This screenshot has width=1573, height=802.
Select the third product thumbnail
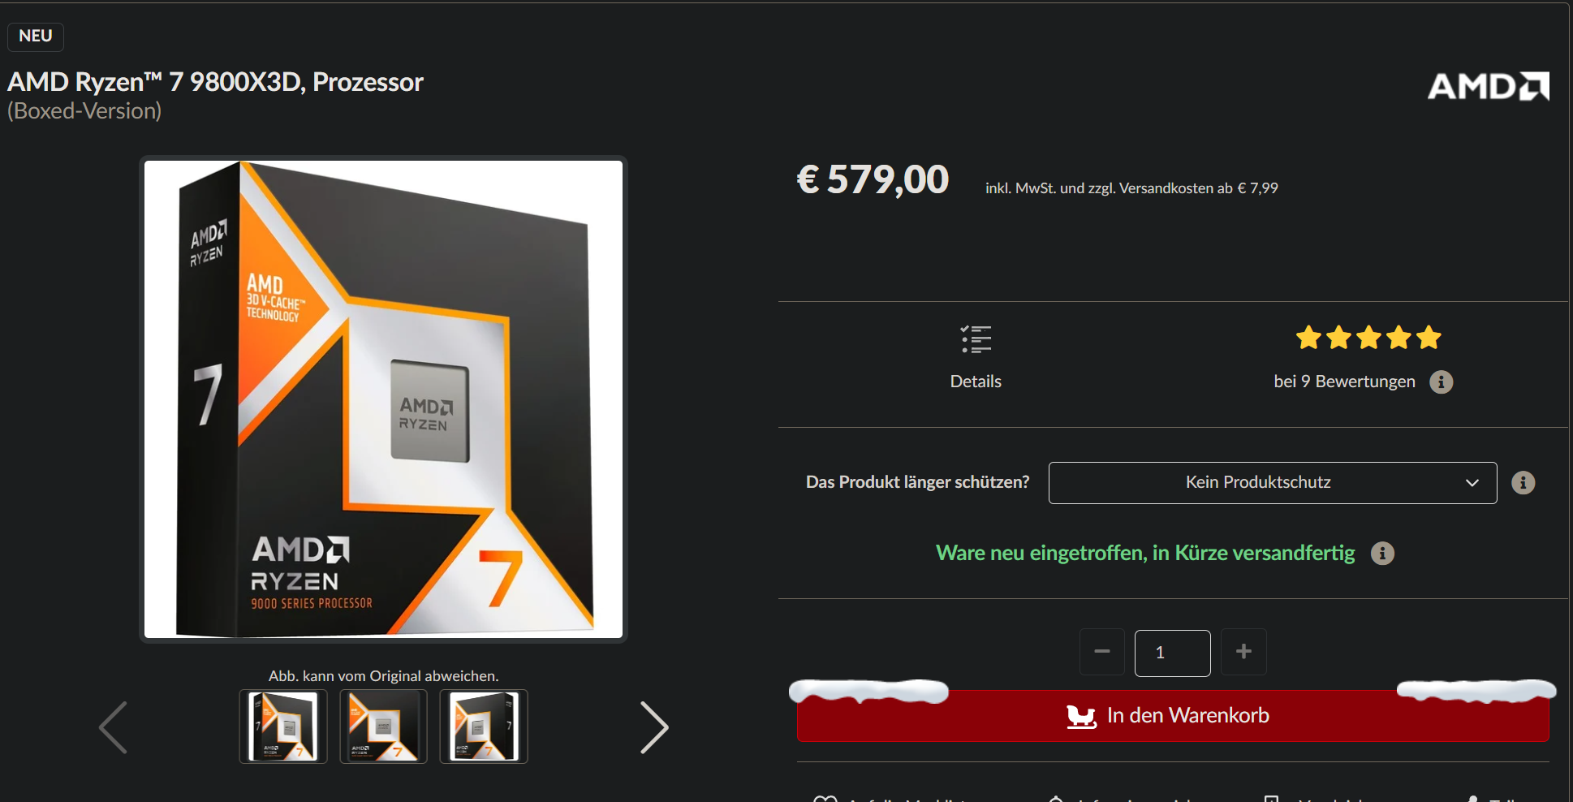pos(484,727)
